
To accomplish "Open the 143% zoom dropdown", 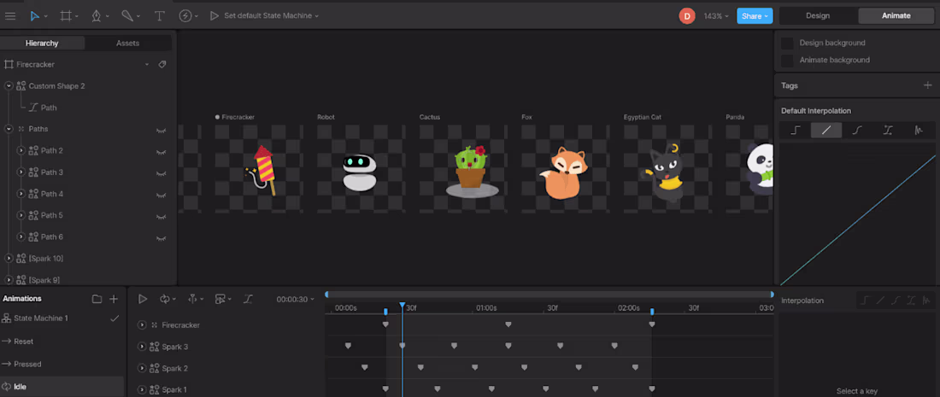I will pyautogui.click(x=716, y=16).
